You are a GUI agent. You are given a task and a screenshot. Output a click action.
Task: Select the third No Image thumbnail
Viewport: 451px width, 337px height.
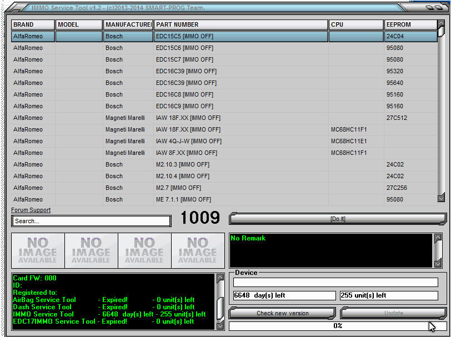pyautogui.click(x=144, y=250)
